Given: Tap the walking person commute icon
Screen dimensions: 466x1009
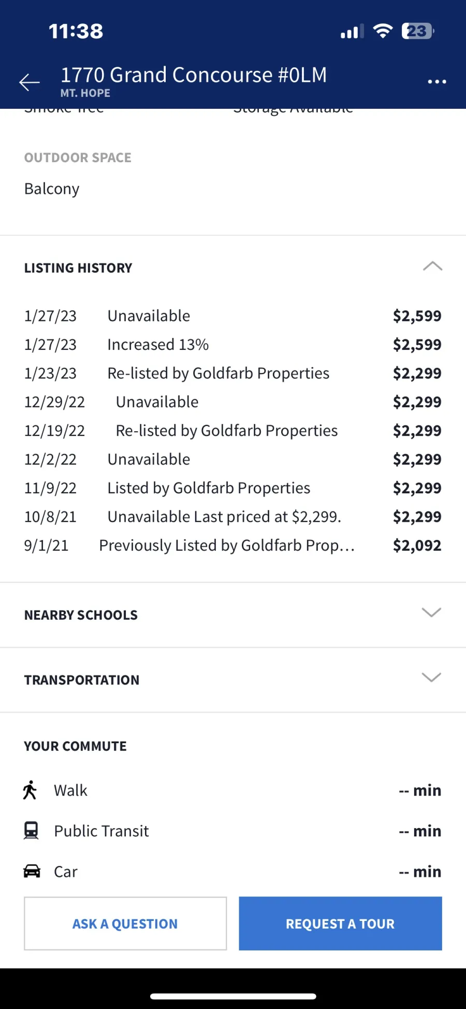Looking at the screenshot, I should 30,790.
